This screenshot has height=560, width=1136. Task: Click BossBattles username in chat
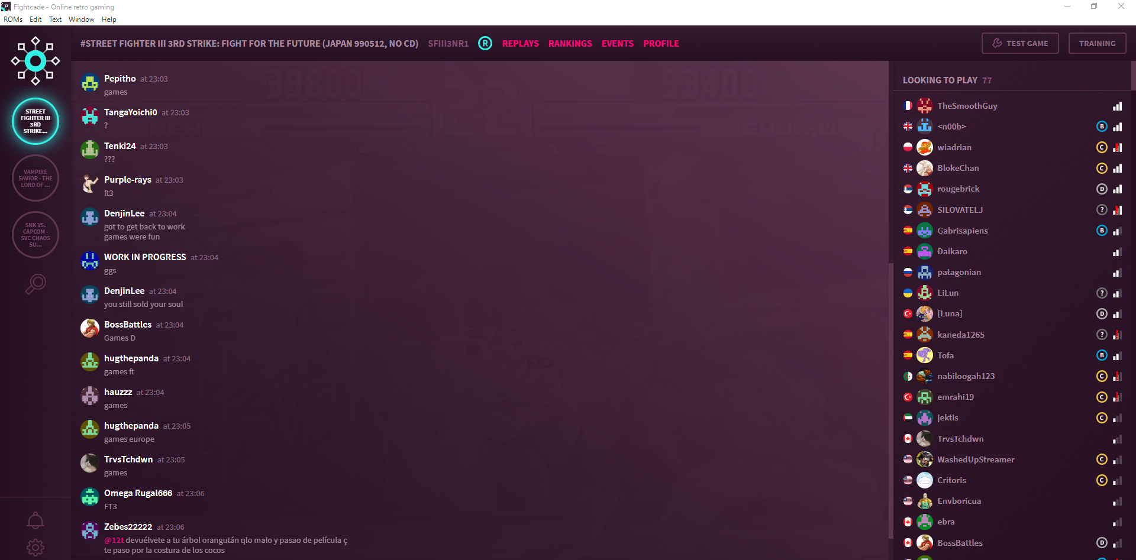[128, 325]
